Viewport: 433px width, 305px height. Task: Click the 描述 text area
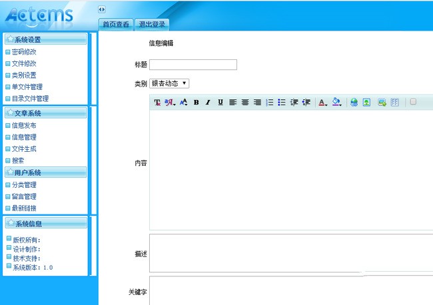coord(291,253)
